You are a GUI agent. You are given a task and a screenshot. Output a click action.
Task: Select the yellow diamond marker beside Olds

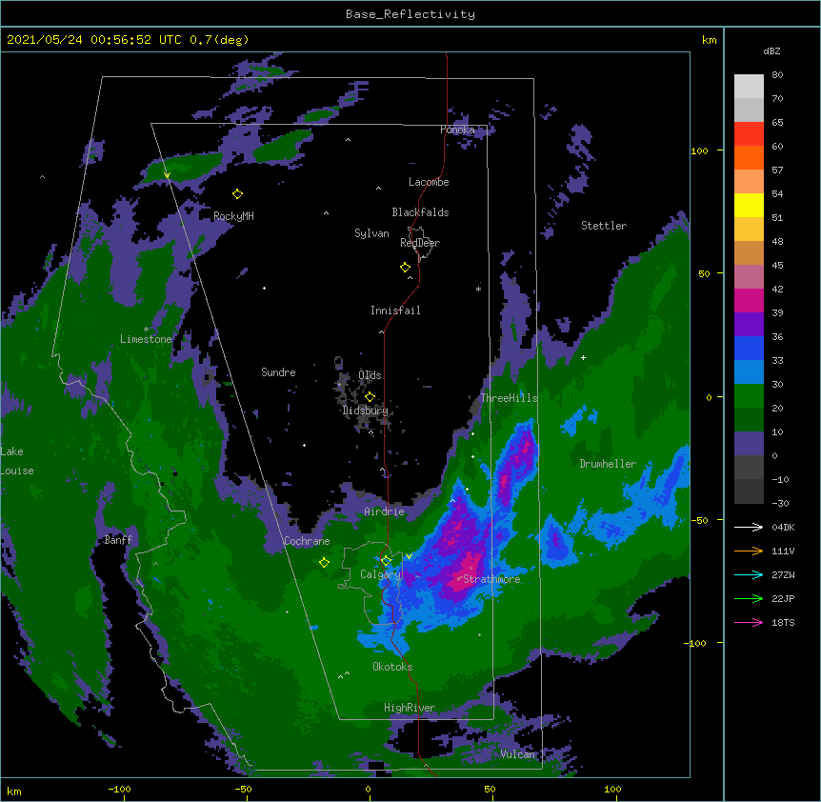pyautogui.click(x=370, y=396)
